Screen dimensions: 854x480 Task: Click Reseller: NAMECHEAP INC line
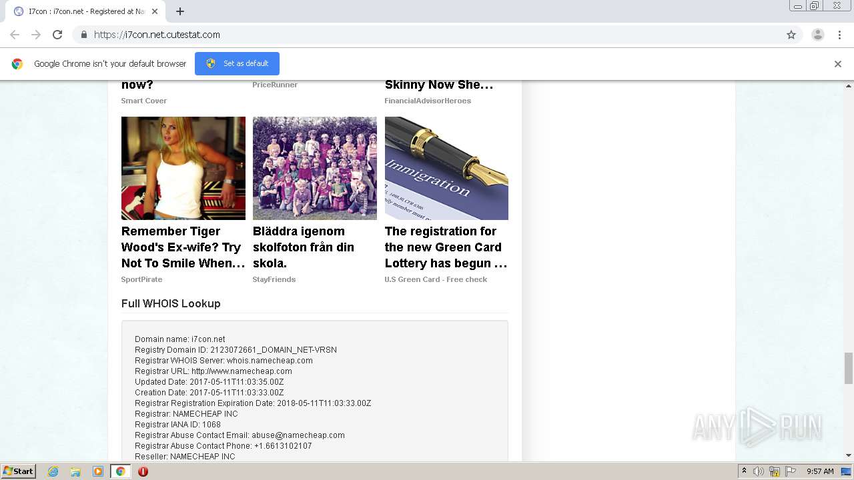pos(185,457)
